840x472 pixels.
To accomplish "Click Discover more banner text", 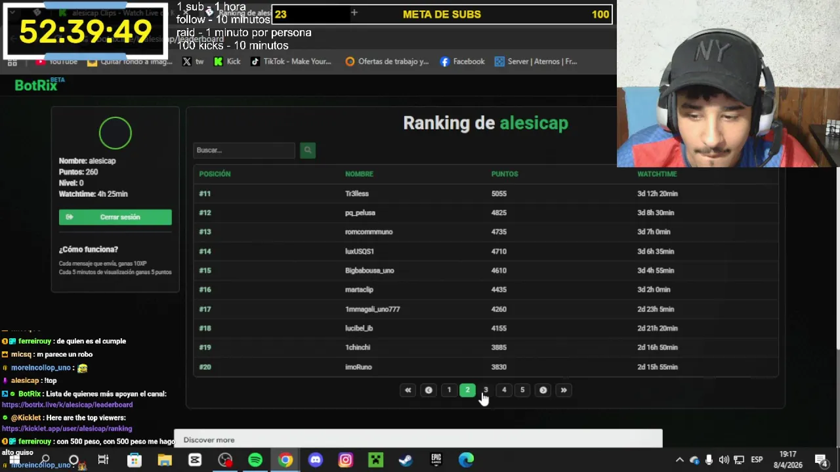I will [x=209, y=440].
